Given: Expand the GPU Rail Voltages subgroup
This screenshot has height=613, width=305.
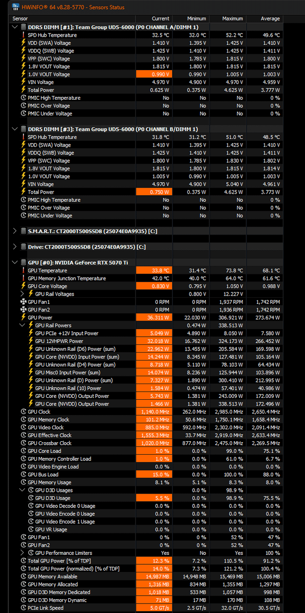Looking at the screenshot, I should 22,294.
